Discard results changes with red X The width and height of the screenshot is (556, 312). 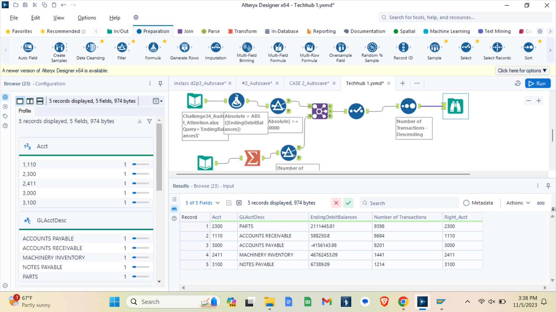(x=336, y=203)
